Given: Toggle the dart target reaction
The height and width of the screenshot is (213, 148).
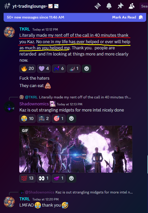Looking at the screenshot, I should point(59,119).
